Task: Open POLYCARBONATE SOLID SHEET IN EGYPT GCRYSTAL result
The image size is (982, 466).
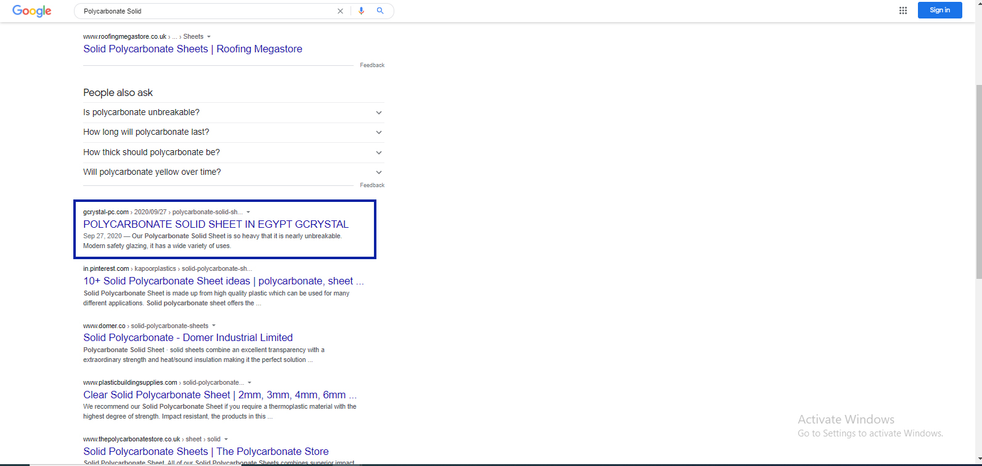Action: (216, 224)
